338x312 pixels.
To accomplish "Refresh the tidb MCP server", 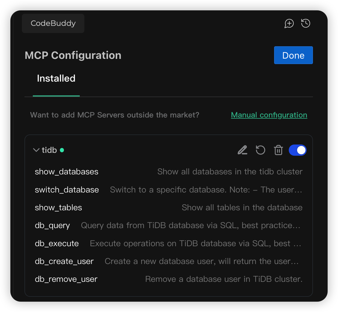I will tap(260, 150).
